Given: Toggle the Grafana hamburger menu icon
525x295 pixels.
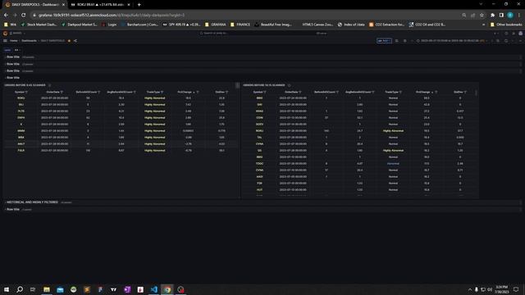Looking at the screenshot, I should 5,41.
